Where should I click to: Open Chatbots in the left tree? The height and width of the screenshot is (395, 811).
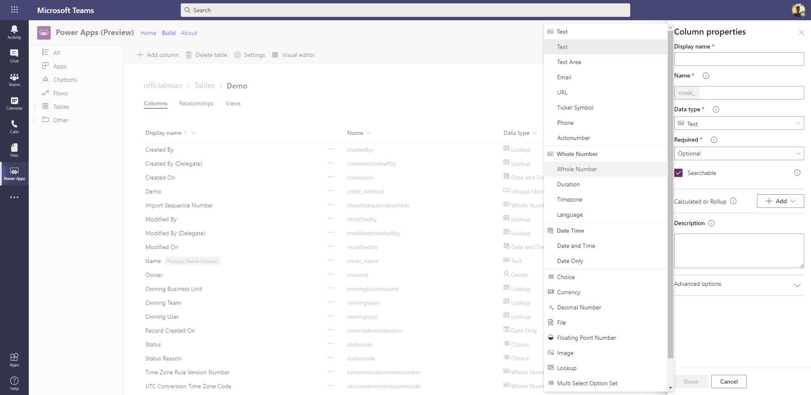click(x=65, y=80)
